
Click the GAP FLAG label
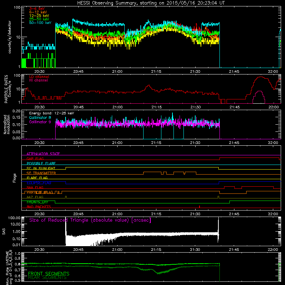point(35,159)
